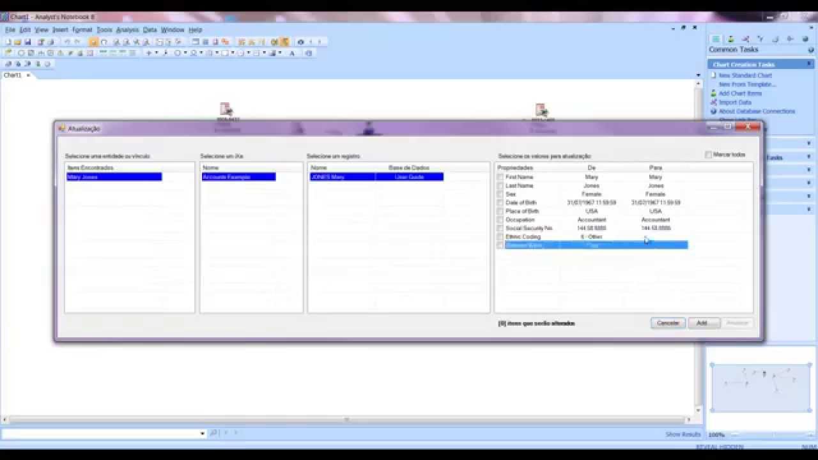Open the Edit menu
The width and height of the screenshot is (818, 460).
(x=25, y=30)
